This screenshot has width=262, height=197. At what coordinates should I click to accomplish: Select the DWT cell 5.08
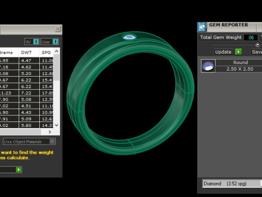[x=29, y=100]
